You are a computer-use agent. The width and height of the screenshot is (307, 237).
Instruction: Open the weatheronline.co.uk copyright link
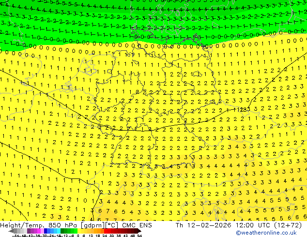(x=266, y=233)
